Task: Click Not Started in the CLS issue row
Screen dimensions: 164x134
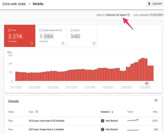Action: click(112, 121)
